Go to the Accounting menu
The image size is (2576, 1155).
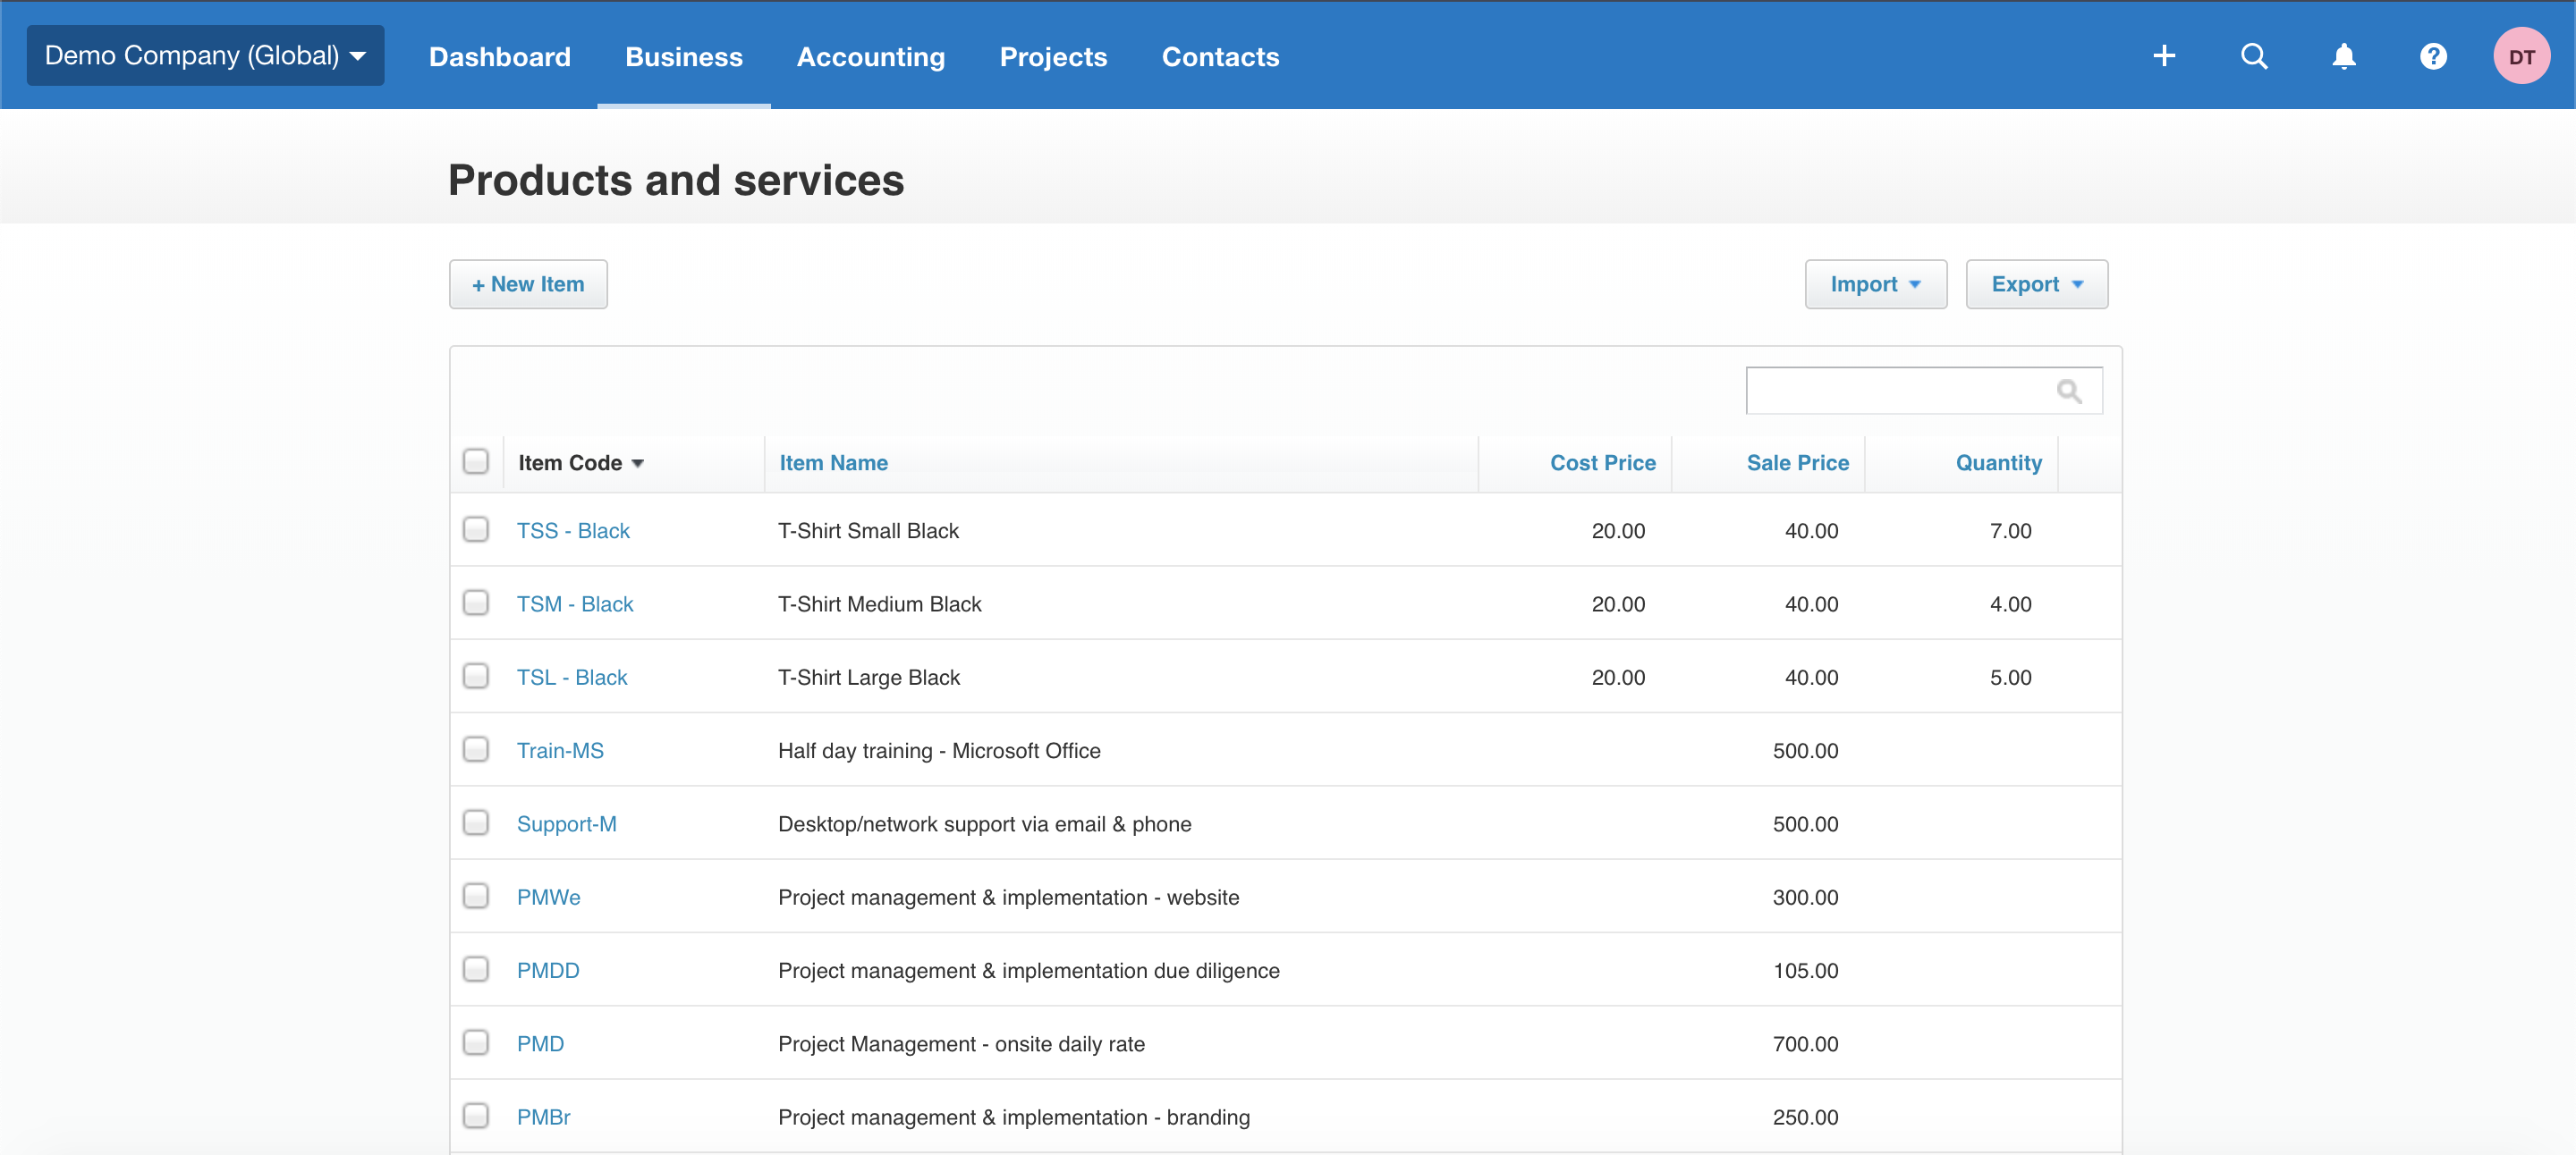tap(870, 57)
